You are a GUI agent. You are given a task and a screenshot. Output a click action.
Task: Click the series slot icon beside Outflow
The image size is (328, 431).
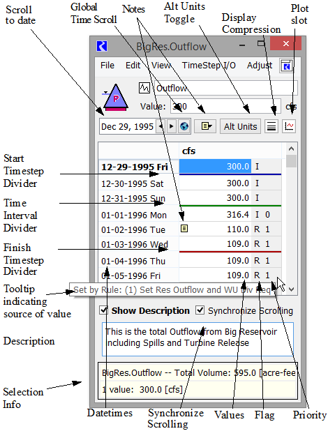(x=144, y=88)
